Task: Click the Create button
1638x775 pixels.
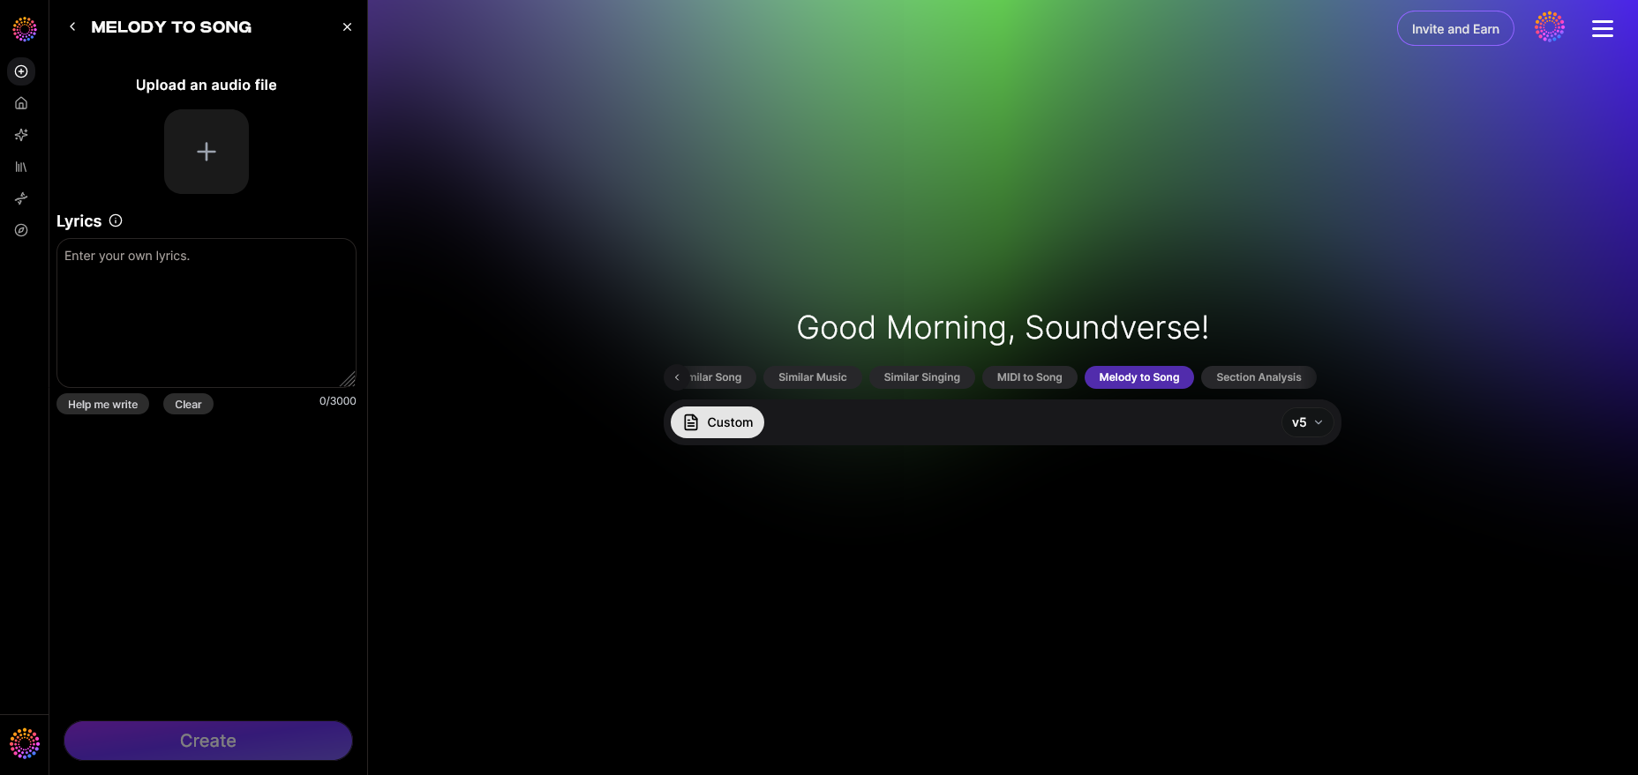Action: tap(208, 741)
